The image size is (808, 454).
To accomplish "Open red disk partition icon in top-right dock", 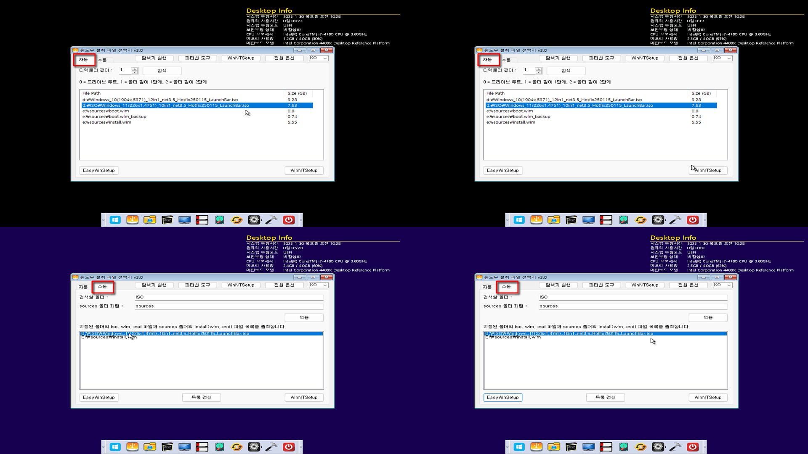I will click(606, 220).
